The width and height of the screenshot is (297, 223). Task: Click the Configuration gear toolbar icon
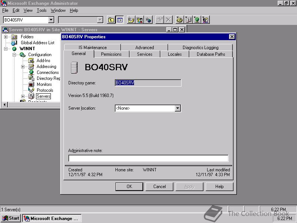point(180,20)
